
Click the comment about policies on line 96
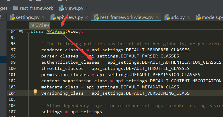click(x=131, y=44)
